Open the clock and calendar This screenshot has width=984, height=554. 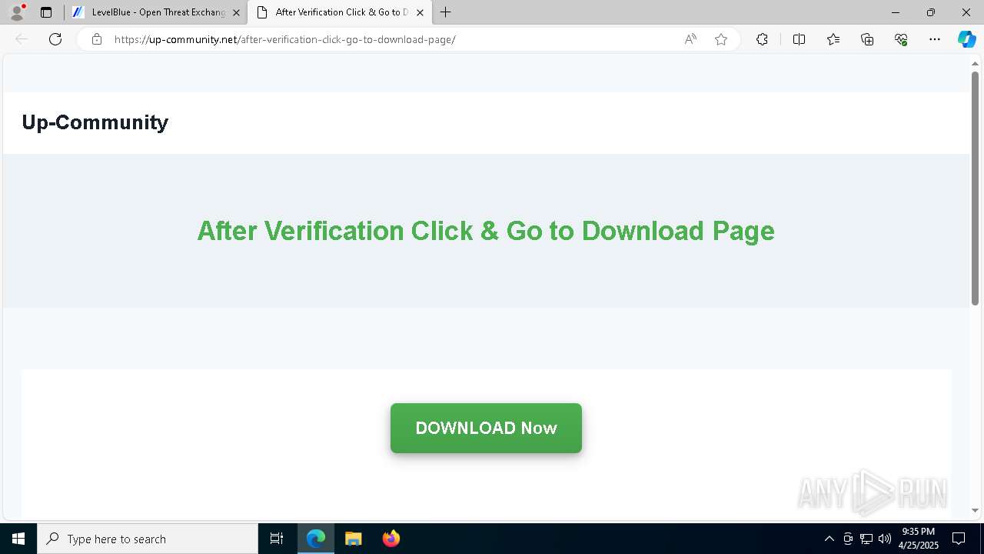919,539
